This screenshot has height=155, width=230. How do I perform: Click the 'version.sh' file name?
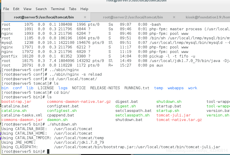coord(218,115)
